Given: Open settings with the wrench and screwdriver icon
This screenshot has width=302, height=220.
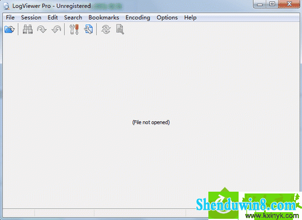Looking at the screenshot, I should (x=74, y=30).
